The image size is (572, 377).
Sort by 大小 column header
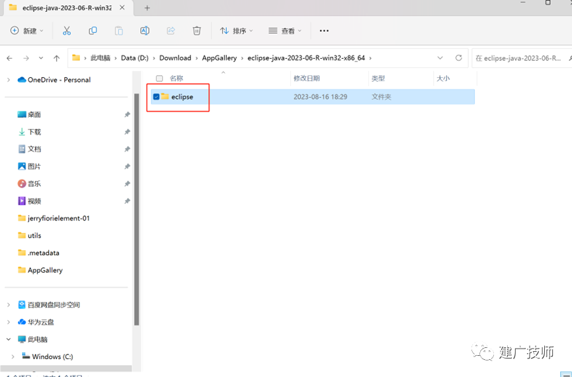coord(443,79)
